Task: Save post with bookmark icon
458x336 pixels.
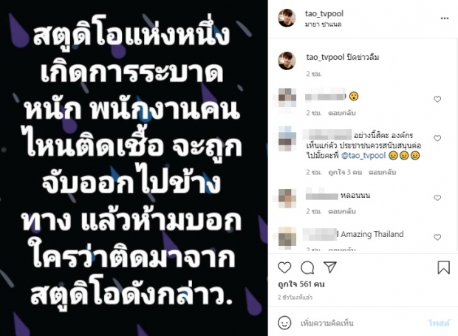Action: click(x=443, y=267)
